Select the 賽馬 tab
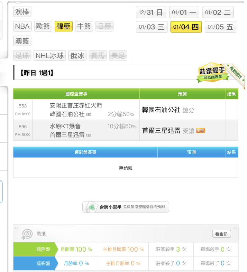This screenshot has height=272, width=247. click(x=98, y=56)
